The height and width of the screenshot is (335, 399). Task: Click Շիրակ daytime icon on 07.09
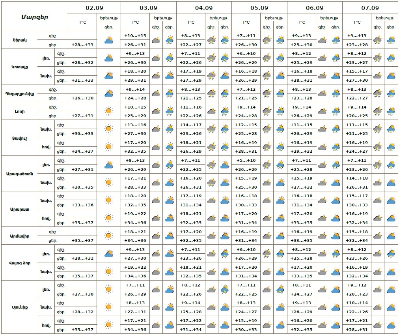pos(391,40)
